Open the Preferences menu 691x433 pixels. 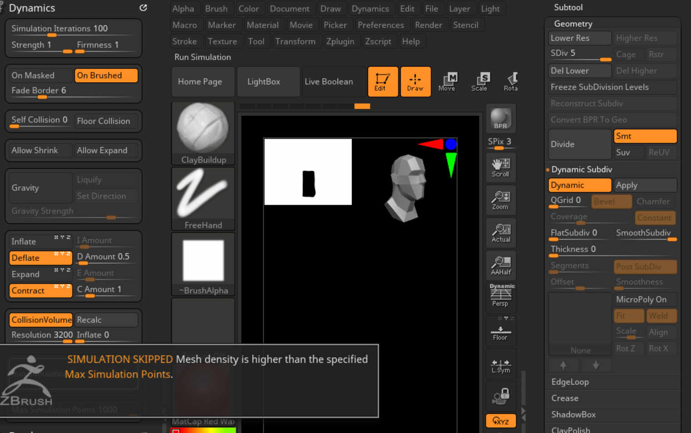pos(381,25)
